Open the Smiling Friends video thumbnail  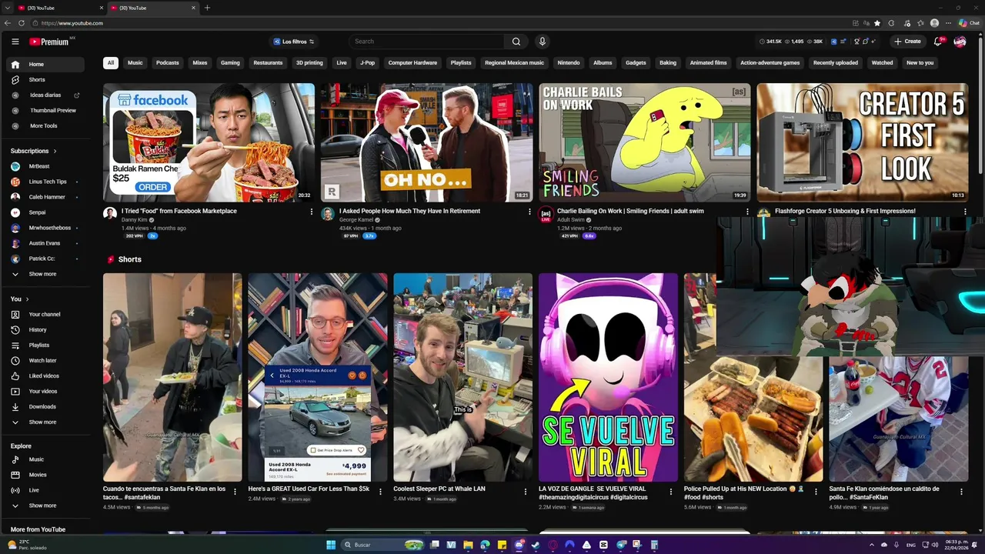(x=645, y=142)
